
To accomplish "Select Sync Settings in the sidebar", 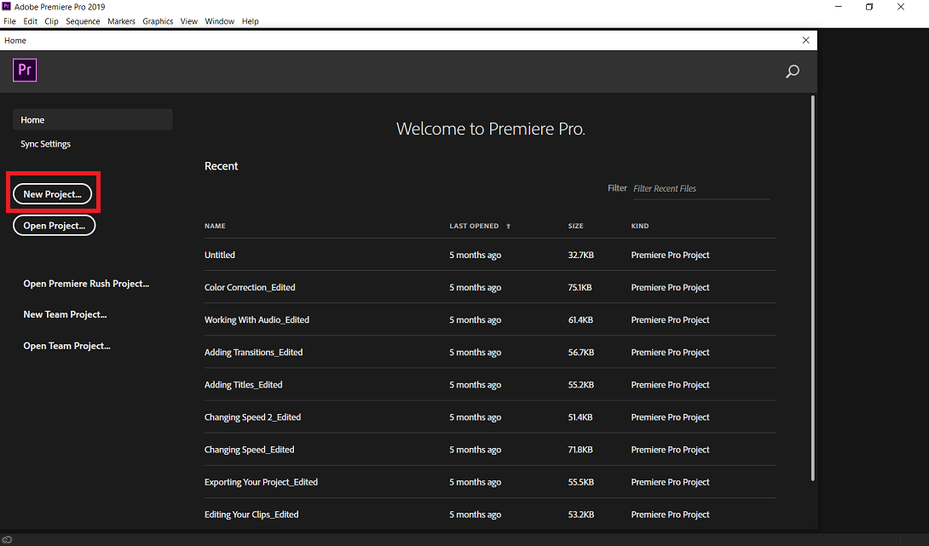I will click(46, 144).
